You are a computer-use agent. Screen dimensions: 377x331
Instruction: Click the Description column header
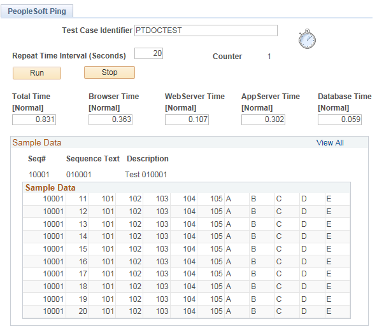click(x=148, y=159)
